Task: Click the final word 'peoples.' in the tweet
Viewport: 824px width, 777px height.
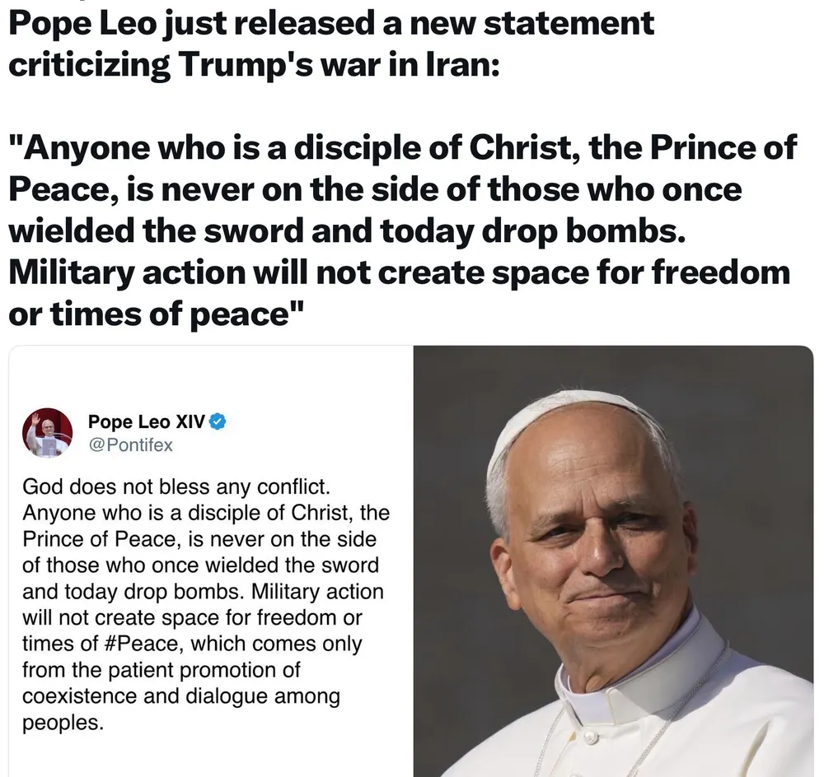Action: [x=63, y=723]
